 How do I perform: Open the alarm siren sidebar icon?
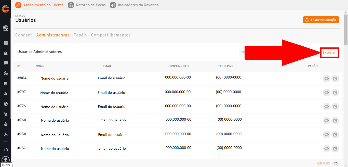tap(6, 53)
